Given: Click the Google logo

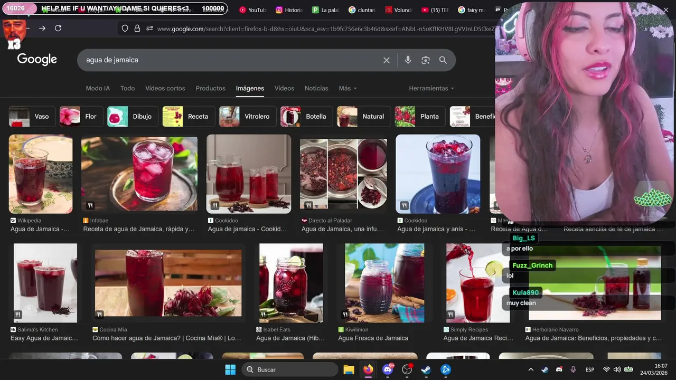Looking at the screenshot, I should (37, 60).
